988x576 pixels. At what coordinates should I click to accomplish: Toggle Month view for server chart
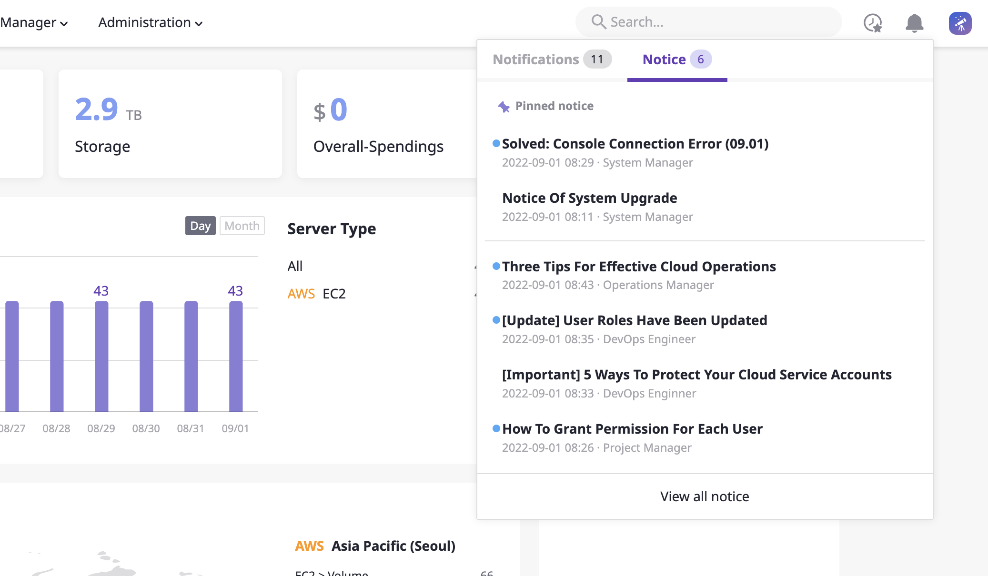click(x=241, y=225)
